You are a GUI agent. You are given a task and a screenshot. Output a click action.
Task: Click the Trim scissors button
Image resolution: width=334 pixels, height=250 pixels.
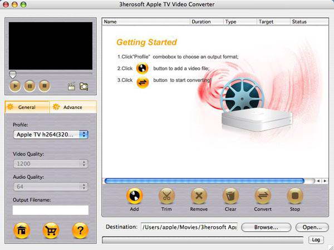point(166,196)
